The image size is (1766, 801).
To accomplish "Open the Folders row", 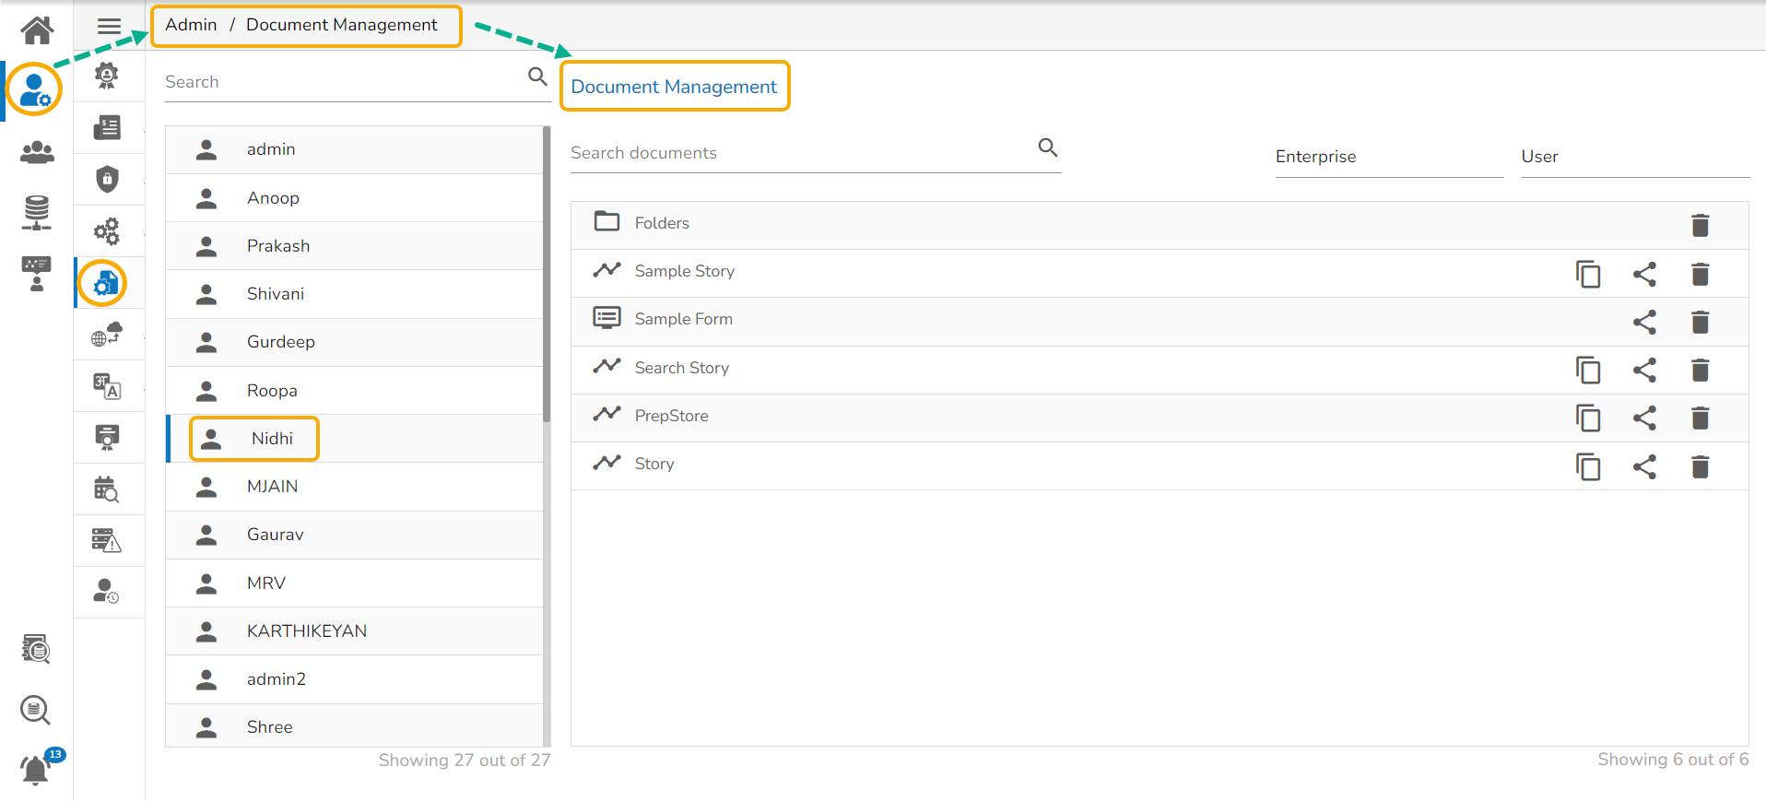I will coord(662,223).
